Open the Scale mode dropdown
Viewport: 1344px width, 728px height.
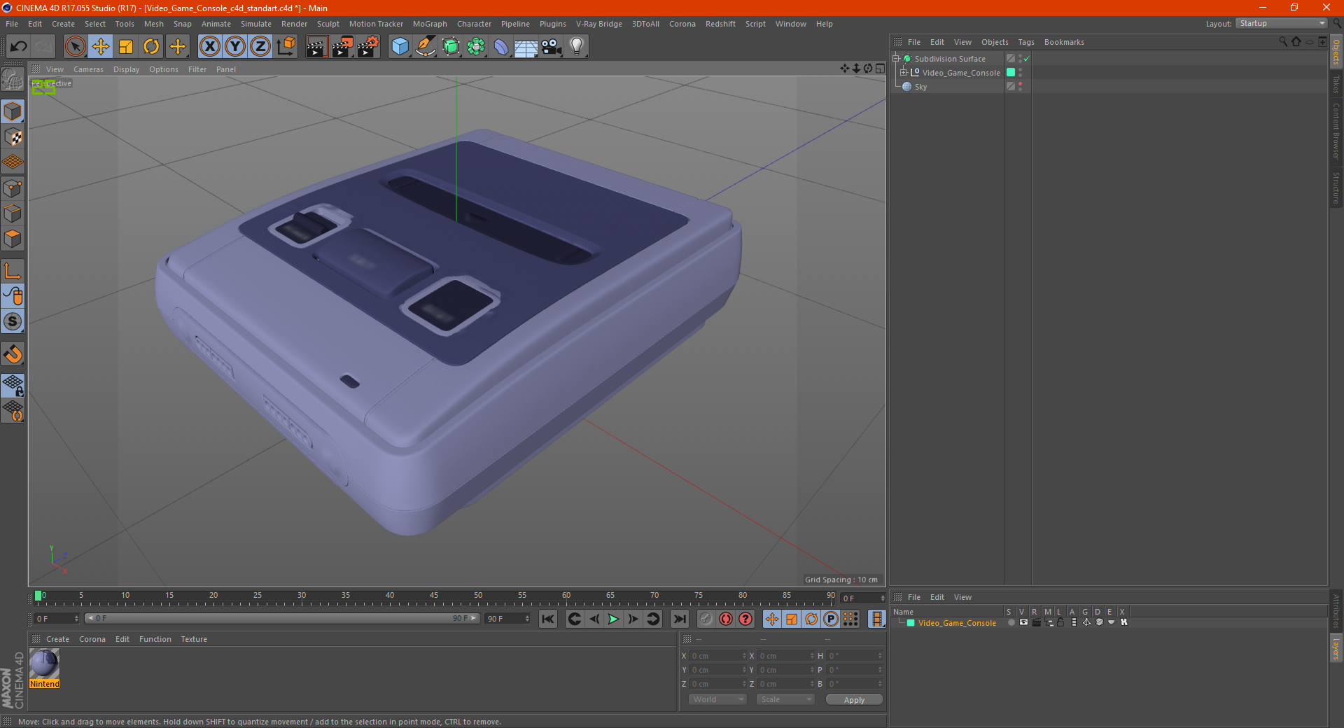tap(785, 699)
